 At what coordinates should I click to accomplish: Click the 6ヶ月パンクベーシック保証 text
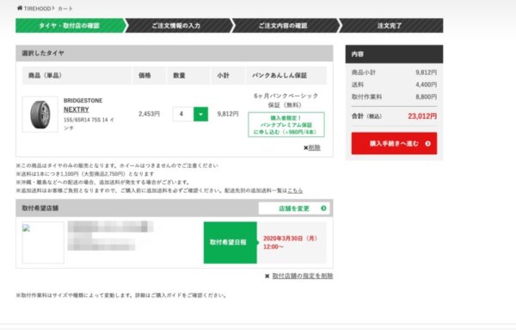pyautogui.click(x=286, y=100)
